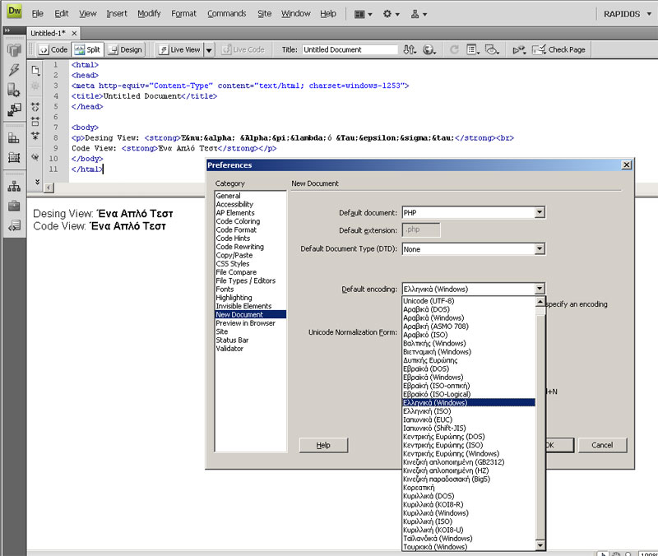
Task: Switch to Split view
Action: pyautogui.click(x=87, y=50)
